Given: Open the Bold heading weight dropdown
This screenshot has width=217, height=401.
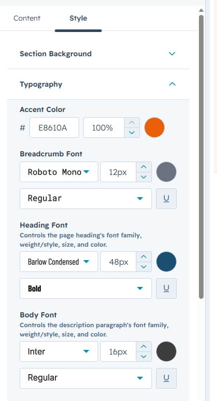Looking at the screenshot, I should 86,288.
